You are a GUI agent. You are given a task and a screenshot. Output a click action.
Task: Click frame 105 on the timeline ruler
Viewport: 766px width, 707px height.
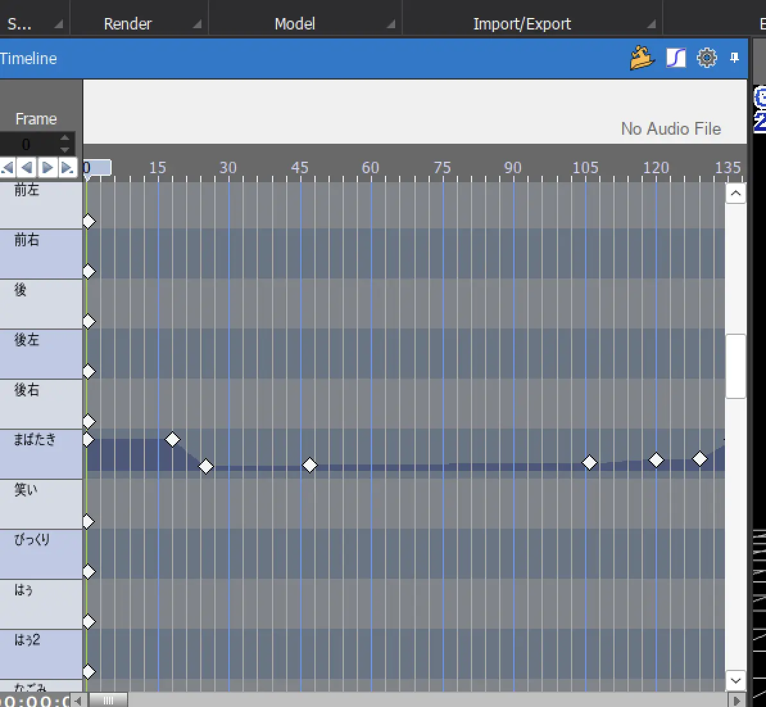click(x=585, y=168)
